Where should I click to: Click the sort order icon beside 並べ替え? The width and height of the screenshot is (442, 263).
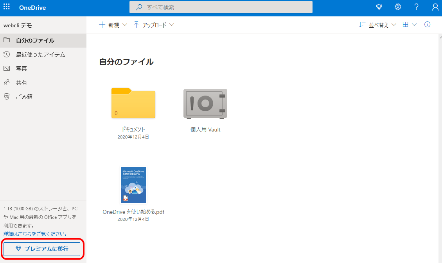[x=362, y=25]
